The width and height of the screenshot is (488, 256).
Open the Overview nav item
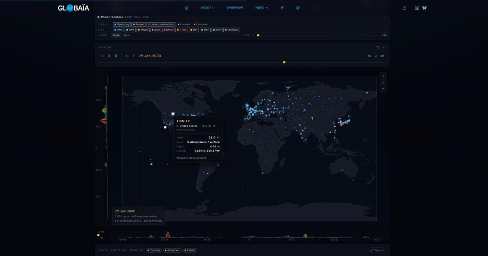235,8
